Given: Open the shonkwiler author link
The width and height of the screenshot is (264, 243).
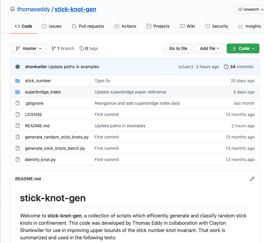Looking at the screenshot, I should pyautogui.click(x=36, y=67).
